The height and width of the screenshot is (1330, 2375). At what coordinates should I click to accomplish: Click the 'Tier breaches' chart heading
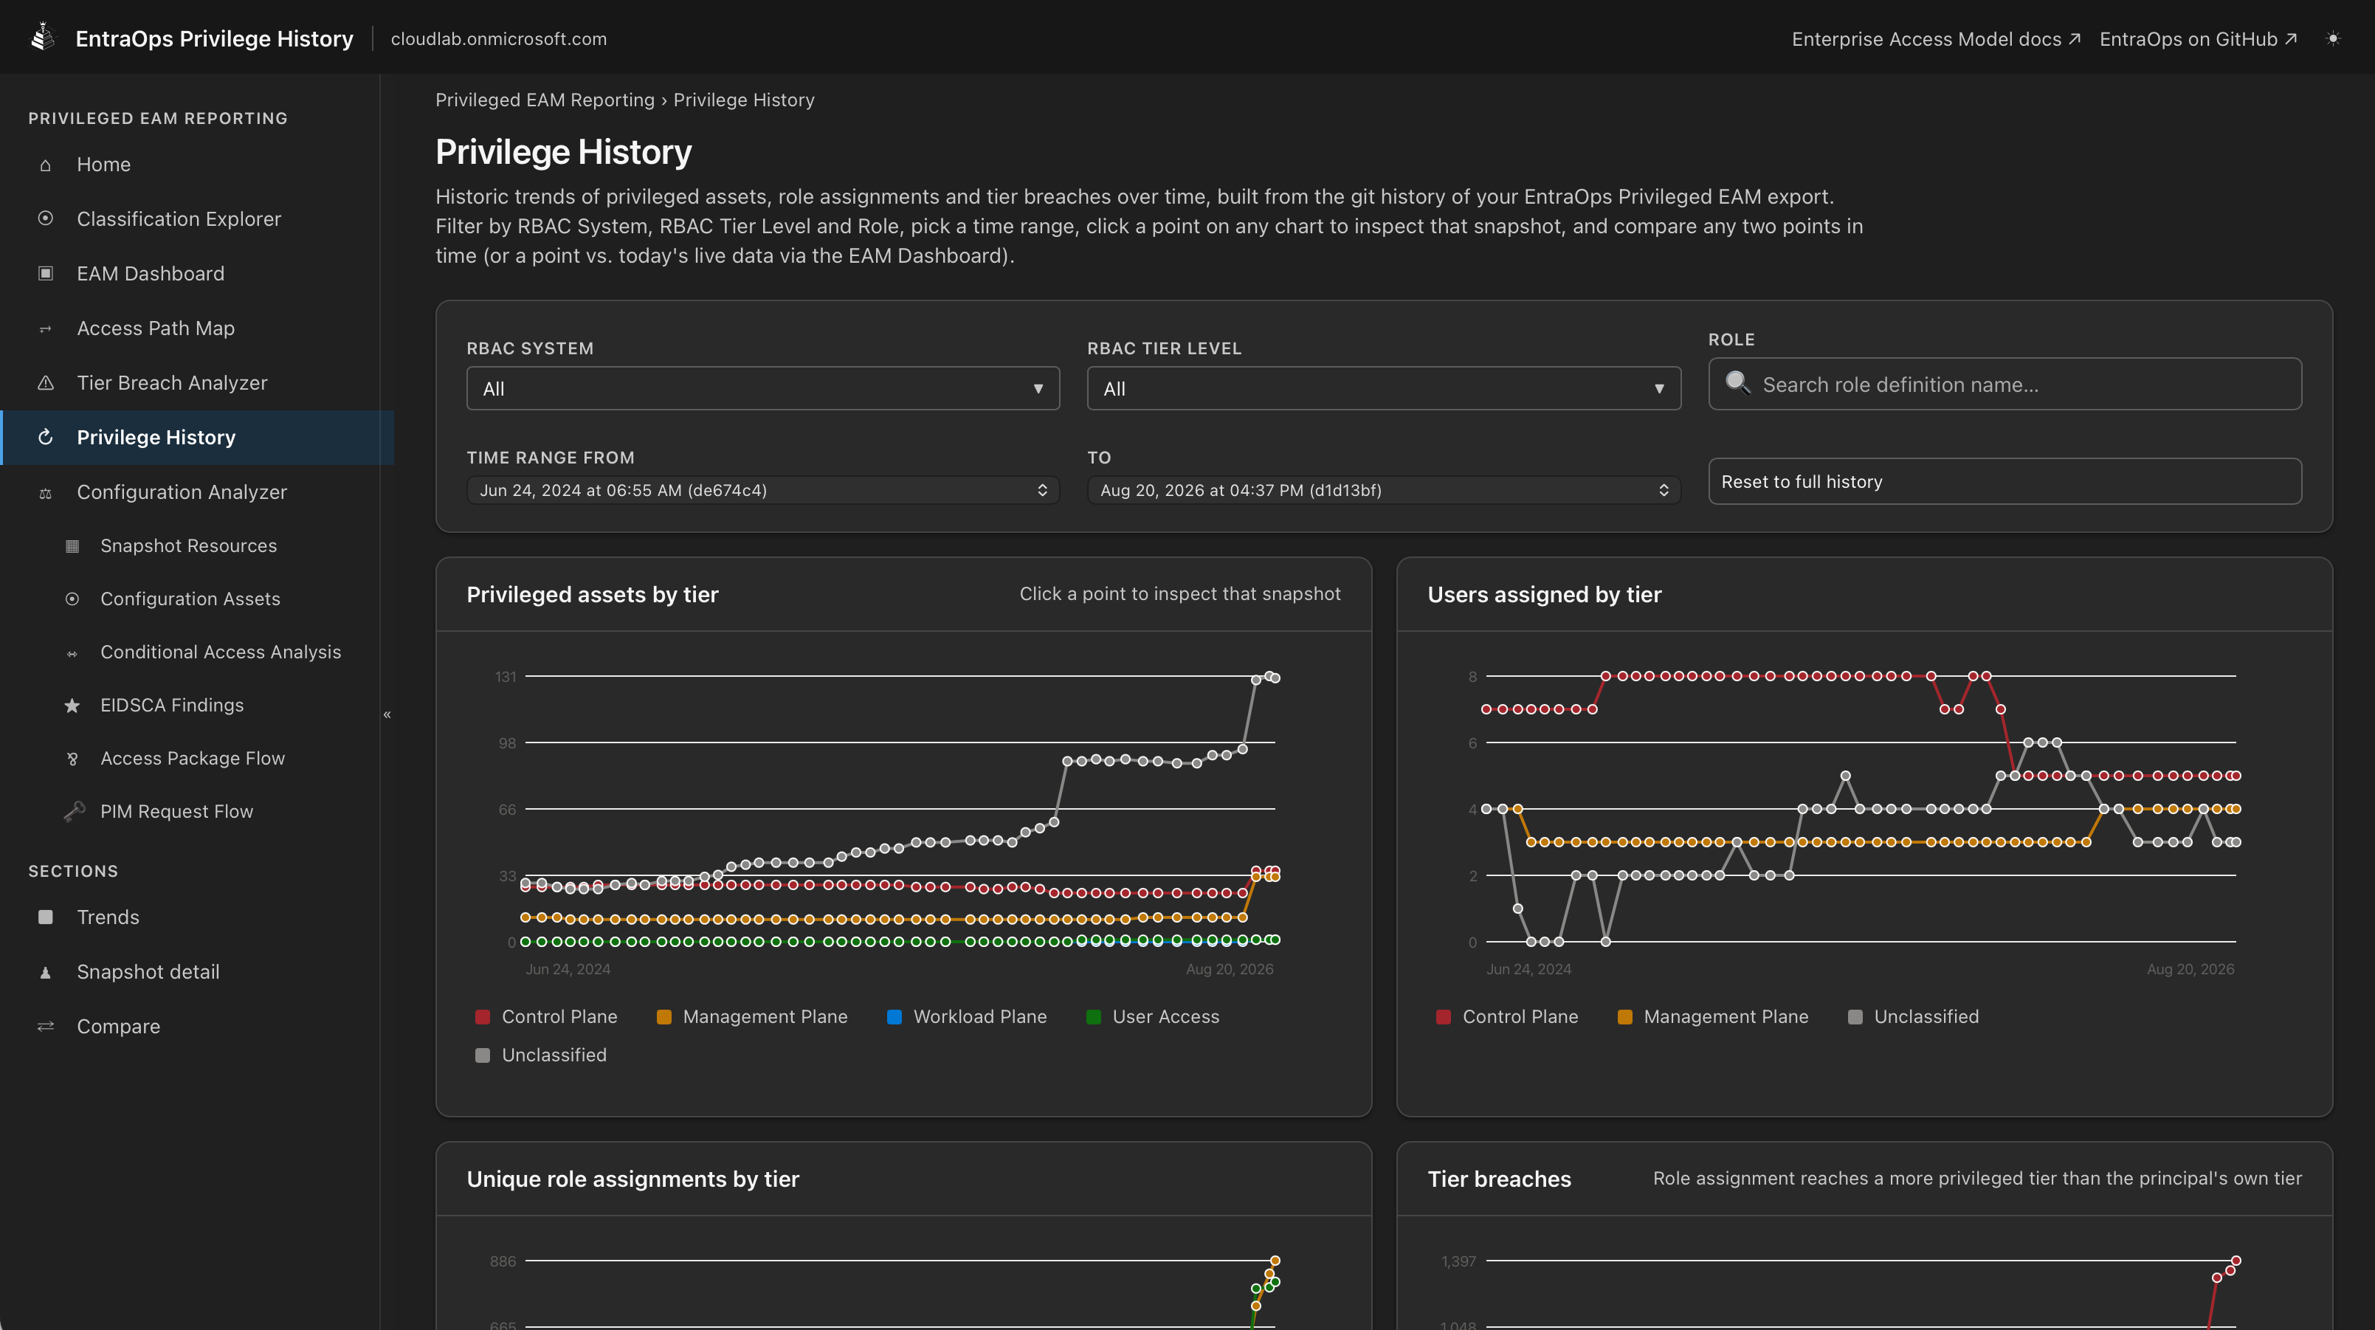pyautogui.click(x=1499, y=1179)
